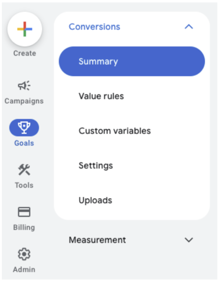The height and width of the screenshot is (282, 220).
Task: Navigate to the Uploads page
Action: [x=95, y=200]
